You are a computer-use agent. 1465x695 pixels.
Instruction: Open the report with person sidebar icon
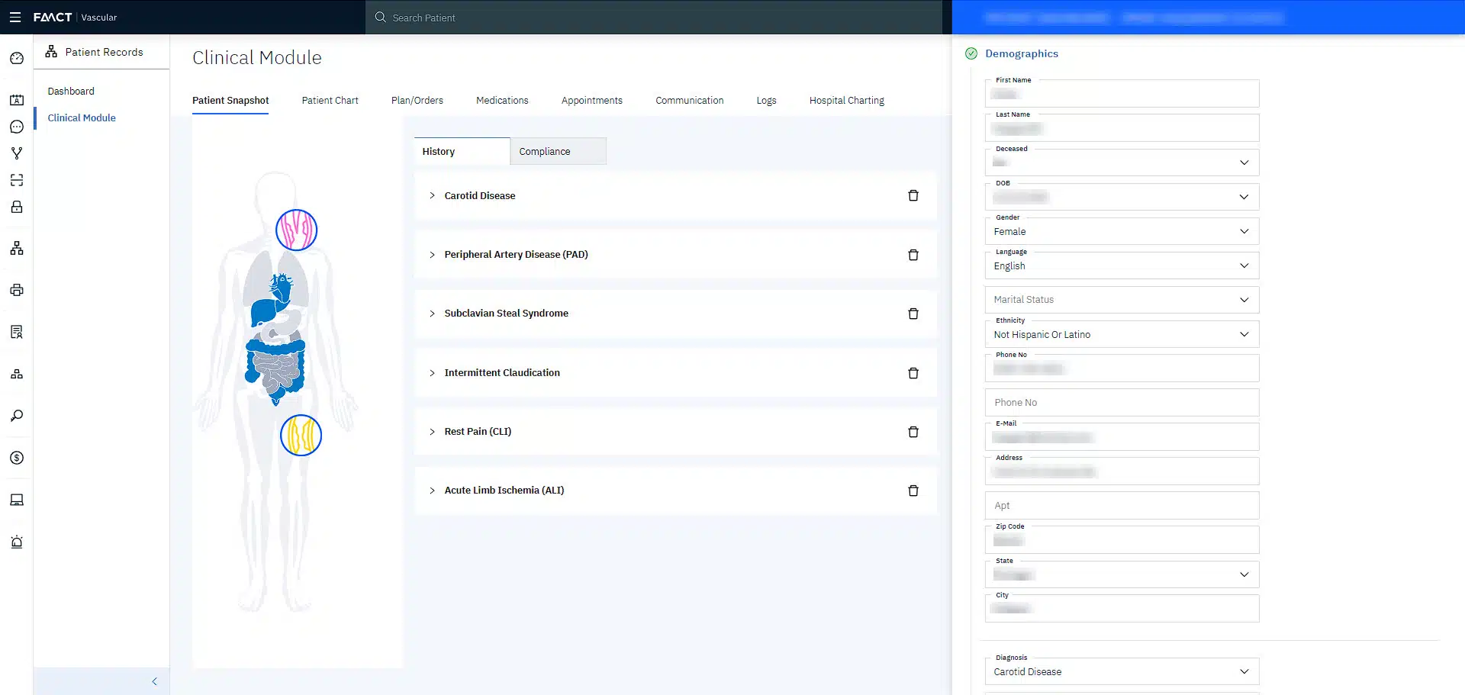(17, 332)
